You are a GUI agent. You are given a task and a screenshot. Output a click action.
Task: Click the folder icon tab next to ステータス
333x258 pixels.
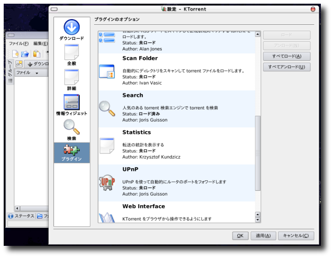coord(40,216)
